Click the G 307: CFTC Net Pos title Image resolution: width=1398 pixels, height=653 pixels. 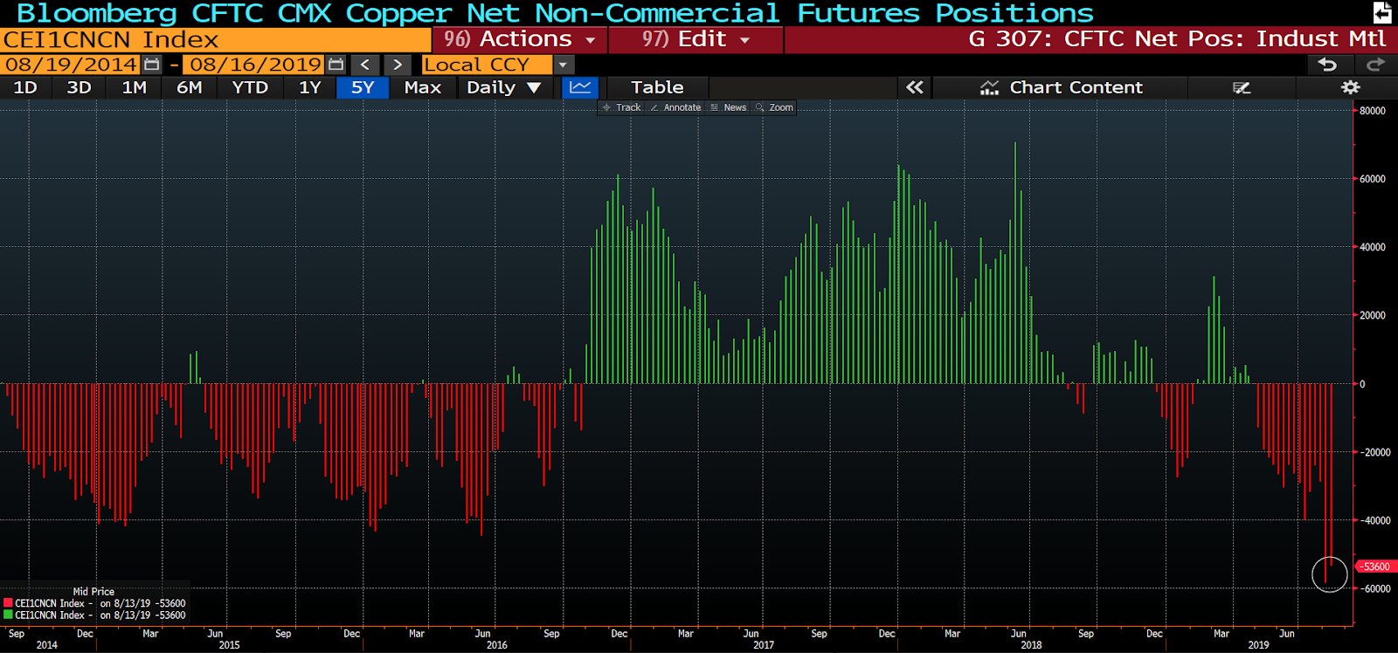point(1176,39)
